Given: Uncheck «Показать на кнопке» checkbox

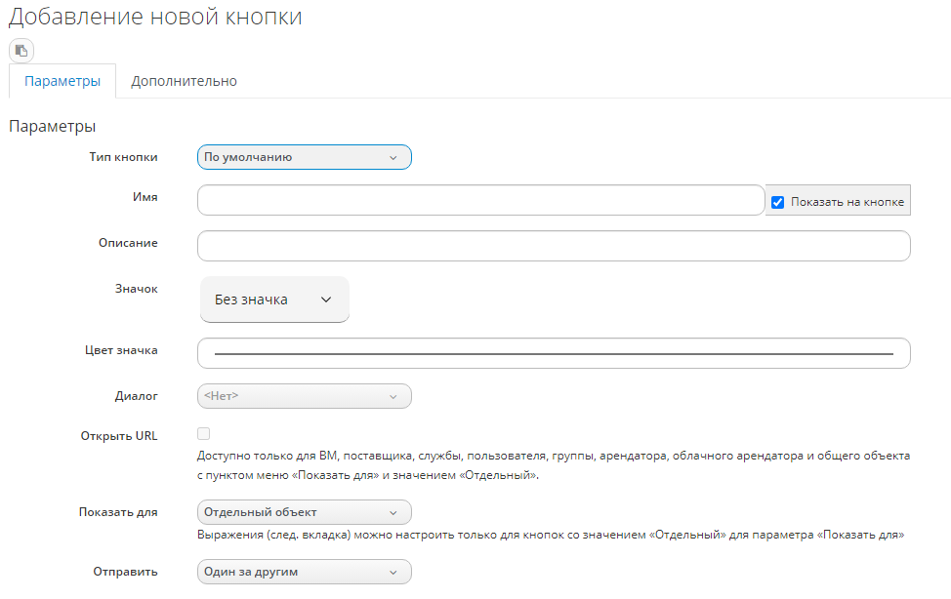Looking at the screenshot, I should pos(778,202).
